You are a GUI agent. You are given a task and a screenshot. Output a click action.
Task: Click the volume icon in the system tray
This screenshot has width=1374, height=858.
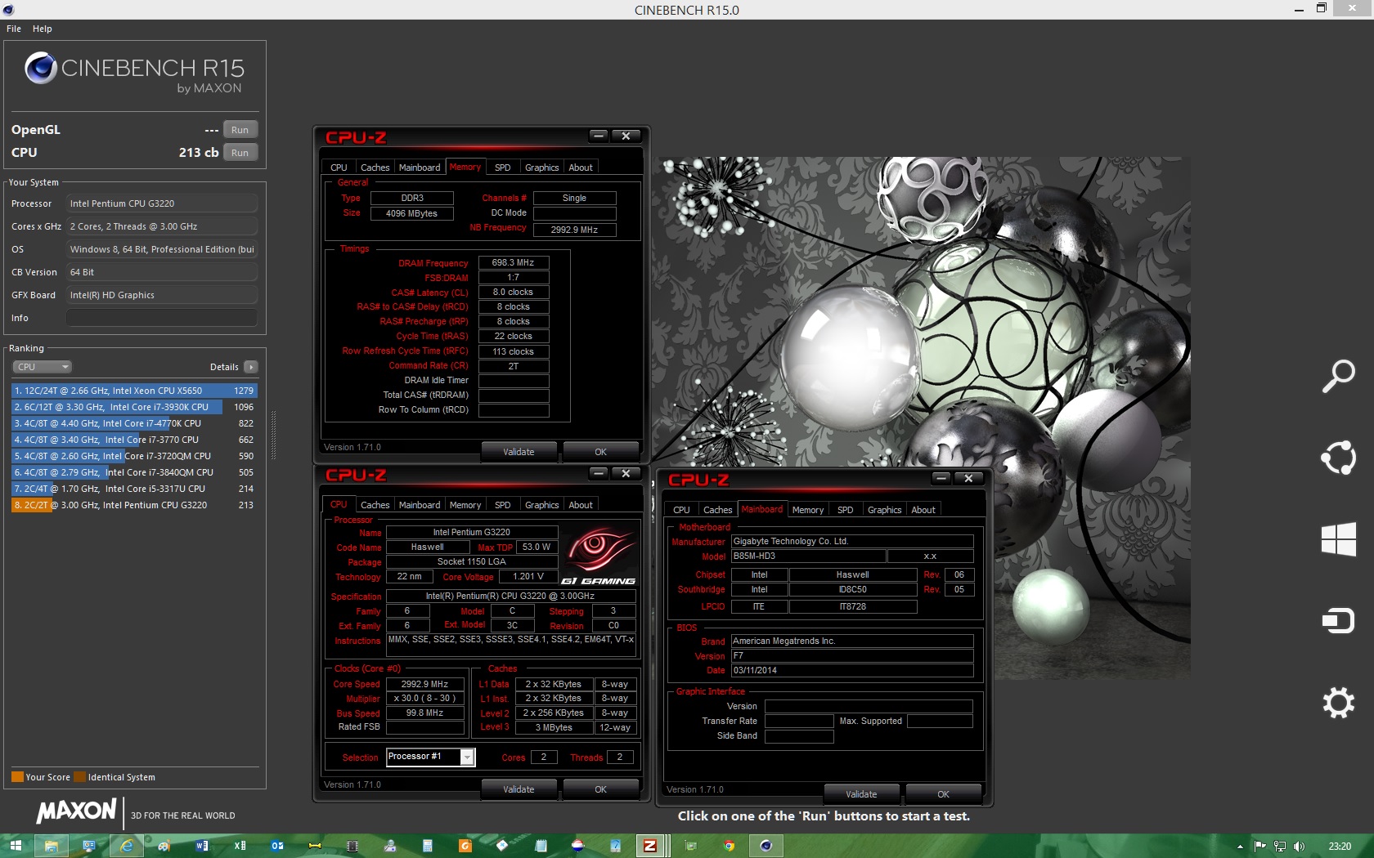pos(1299,847)
